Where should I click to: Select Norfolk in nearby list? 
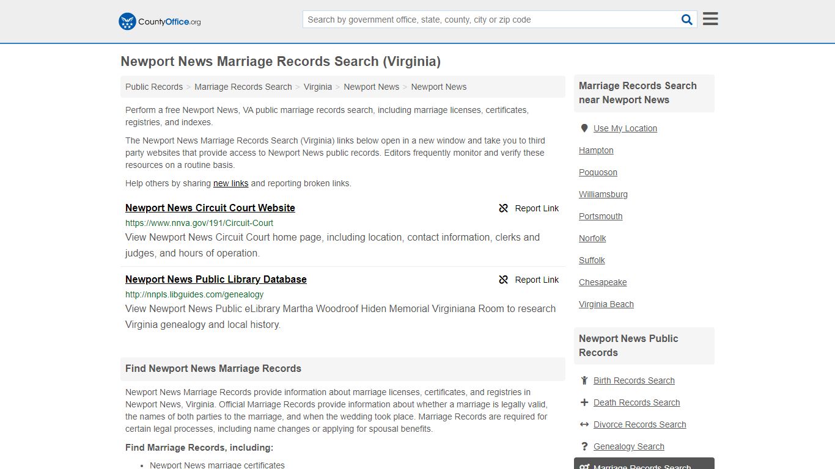point(592,238)
